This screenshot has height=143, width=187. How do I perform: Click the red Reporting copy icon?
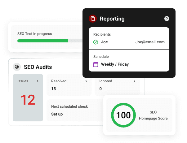pyautogui.click(x=93, y=19)
